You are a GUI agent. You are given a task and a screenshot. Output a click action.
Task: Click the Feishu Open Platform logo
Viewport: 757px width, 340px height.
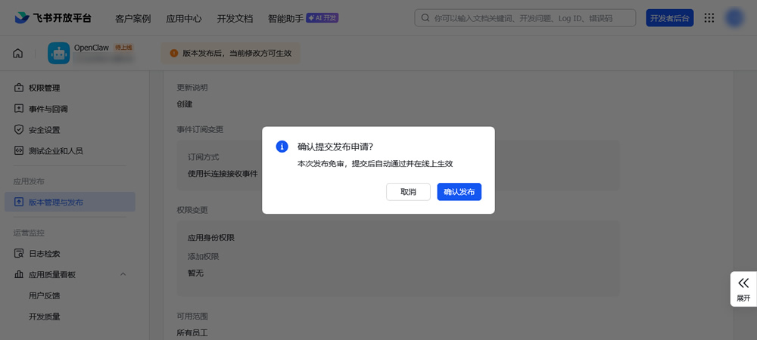click(58, 18)
